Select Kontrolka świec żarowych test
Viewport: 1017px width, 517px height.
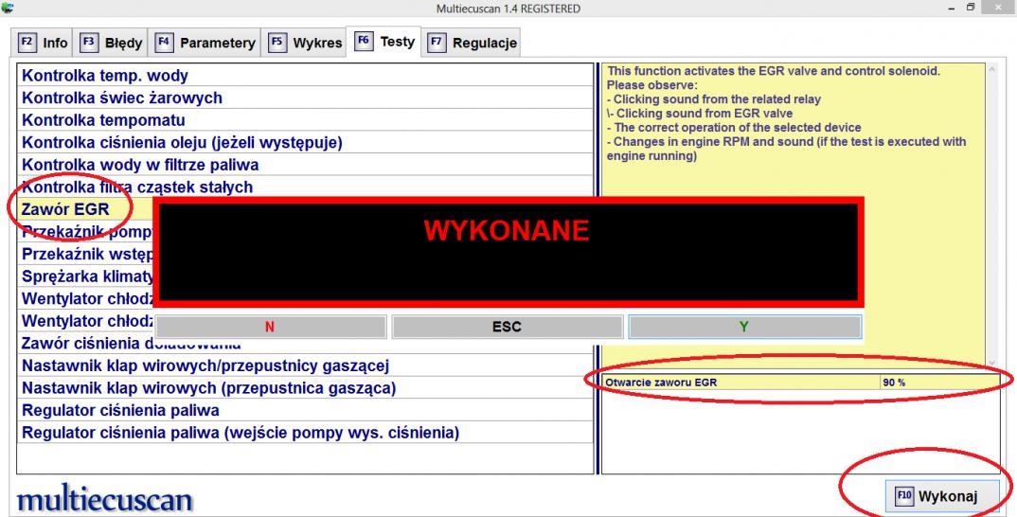point(306,98)
